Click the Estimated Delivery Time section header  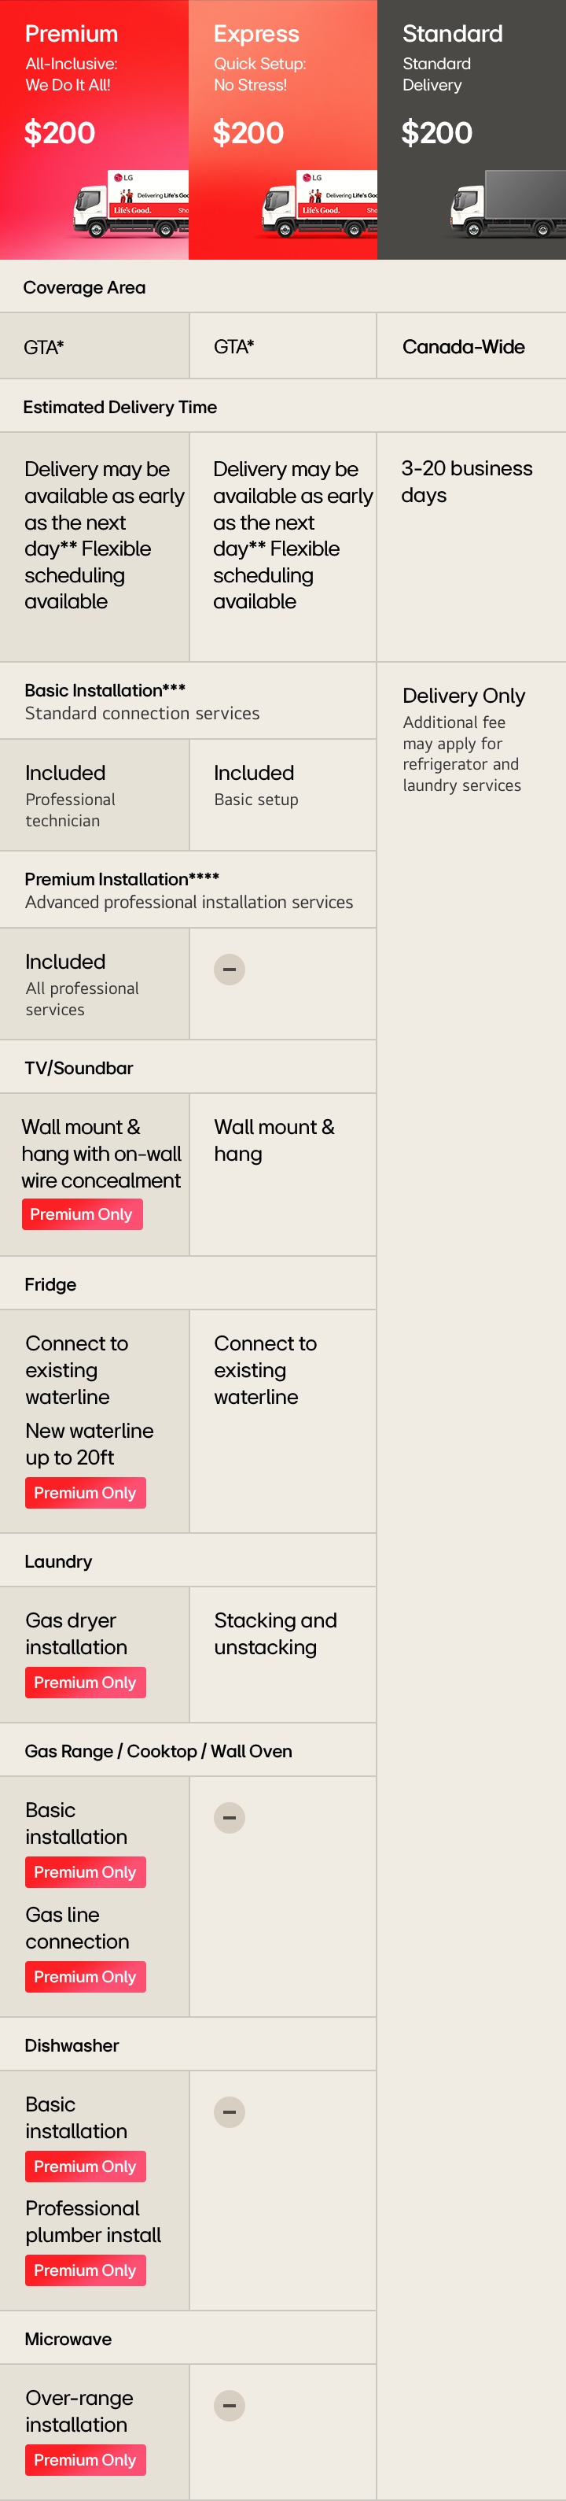pos(120,407)
